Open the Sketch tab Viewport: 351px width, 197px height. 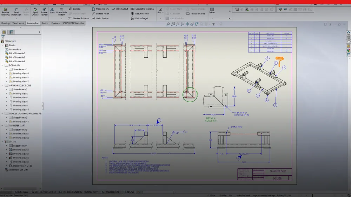click(45, 23)
